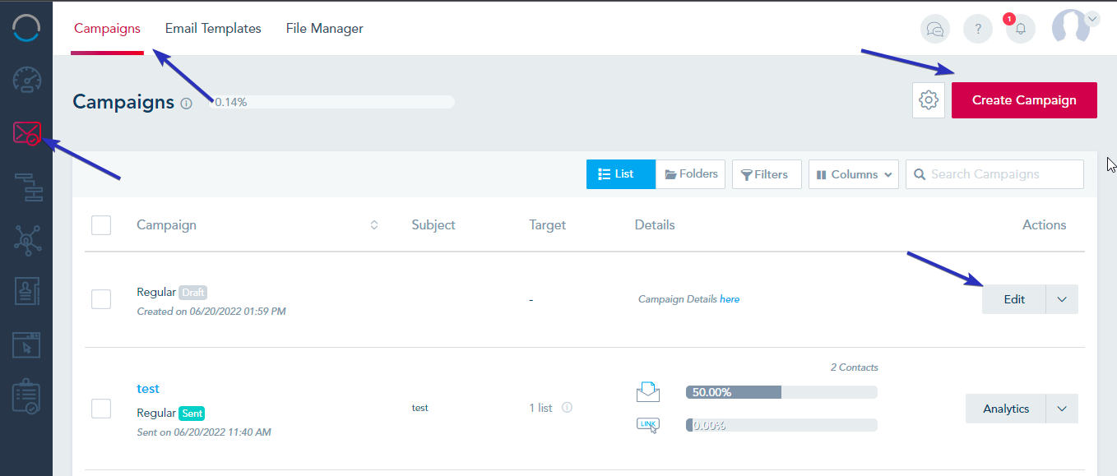Click the Sent status badge

tap(192, 413)
